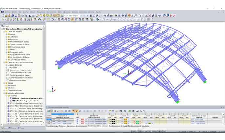Click the Print icon in the toolbar

23,16
